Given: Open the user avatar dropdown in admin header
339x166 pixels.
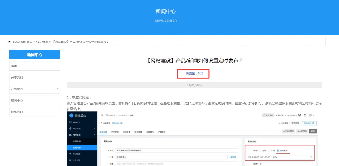Looking at the screenshot, I should coord(311,115).
